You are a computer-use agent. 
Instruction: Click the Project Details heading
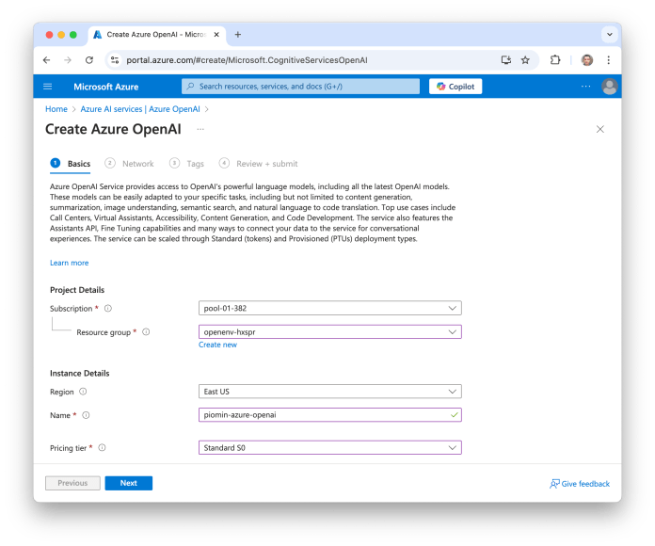tap(77, 290)
